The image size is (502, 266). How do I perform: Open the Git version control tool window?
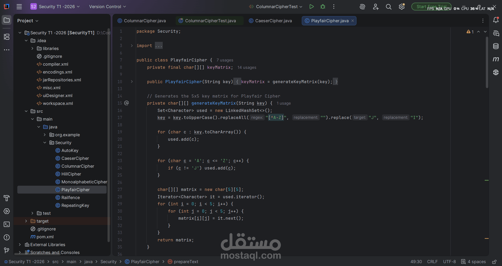click(x=7, y=251)
